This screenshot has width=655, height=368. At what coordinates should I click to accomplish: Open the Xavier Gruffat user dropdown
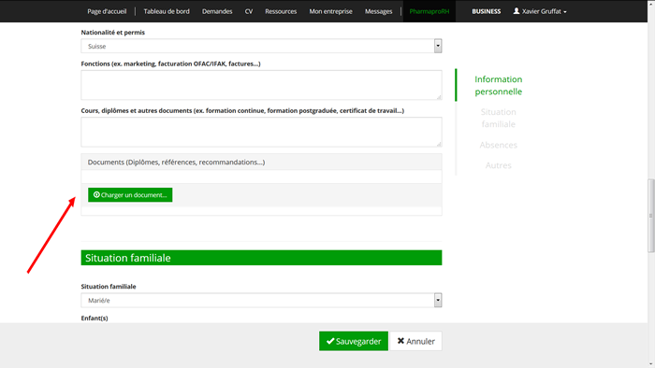[x=540, y=11]
